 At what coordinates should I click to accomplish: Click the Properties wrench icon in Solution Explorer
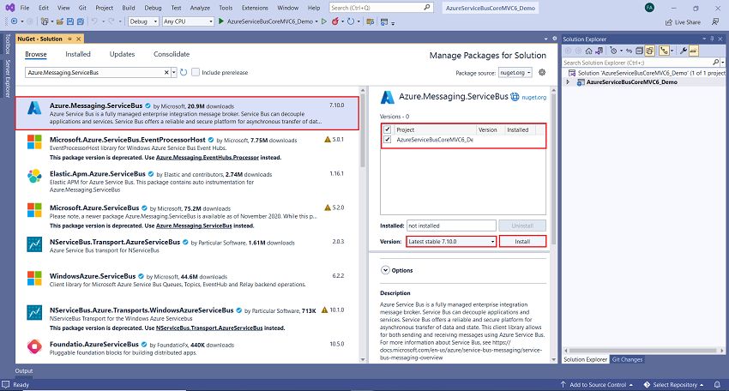click(x=683, y=51)
